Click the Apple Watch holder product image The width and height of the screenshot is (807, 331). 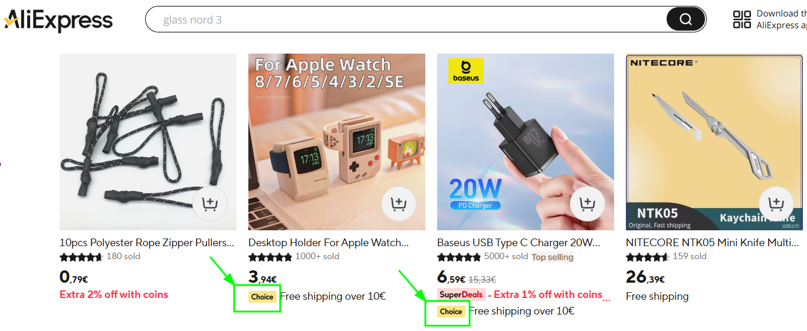pos(337,142)
